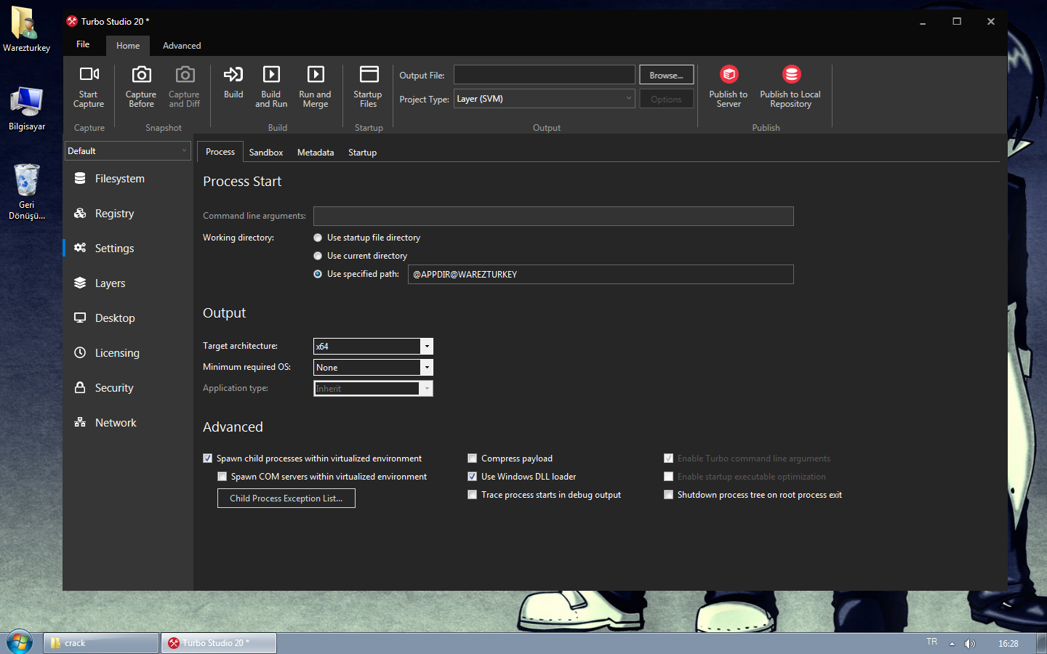Click the Options button
The image size is (1047, 654).
[667, 99]
